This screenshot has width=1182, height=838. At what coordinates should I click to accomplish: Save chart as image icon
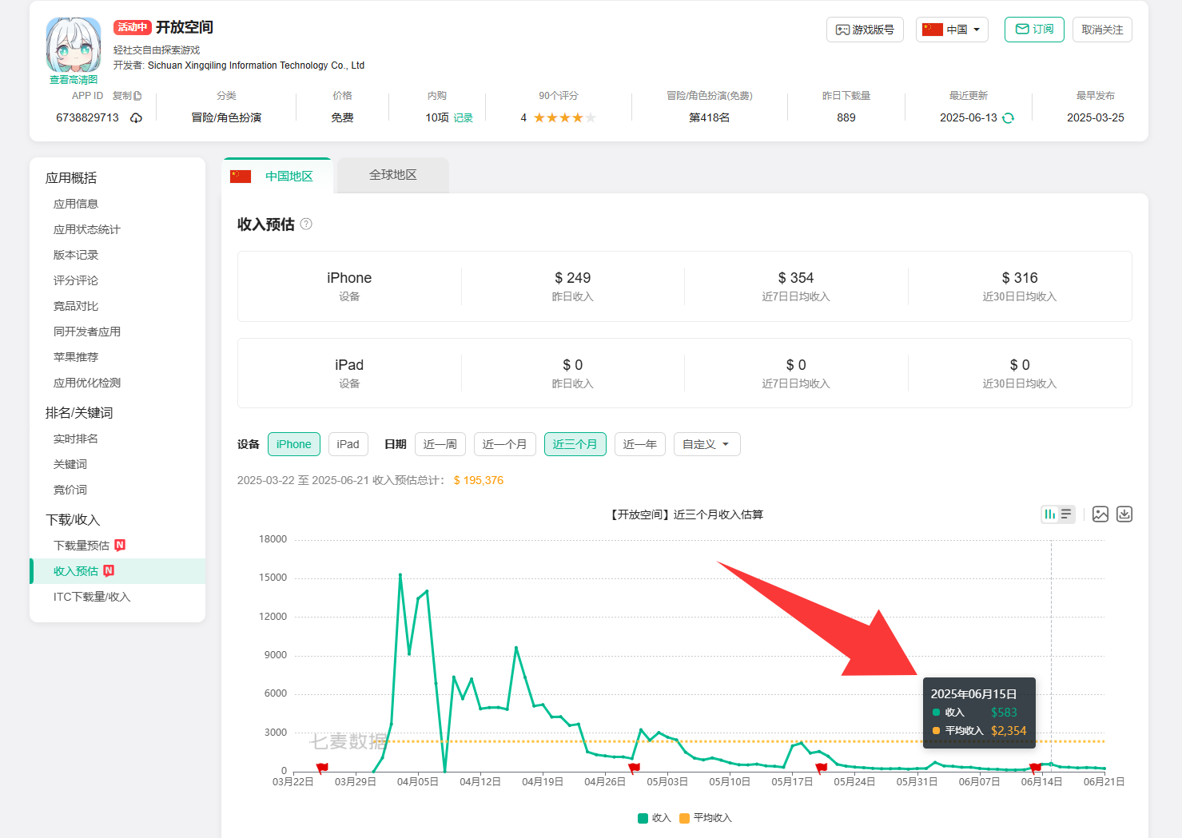1100,514
